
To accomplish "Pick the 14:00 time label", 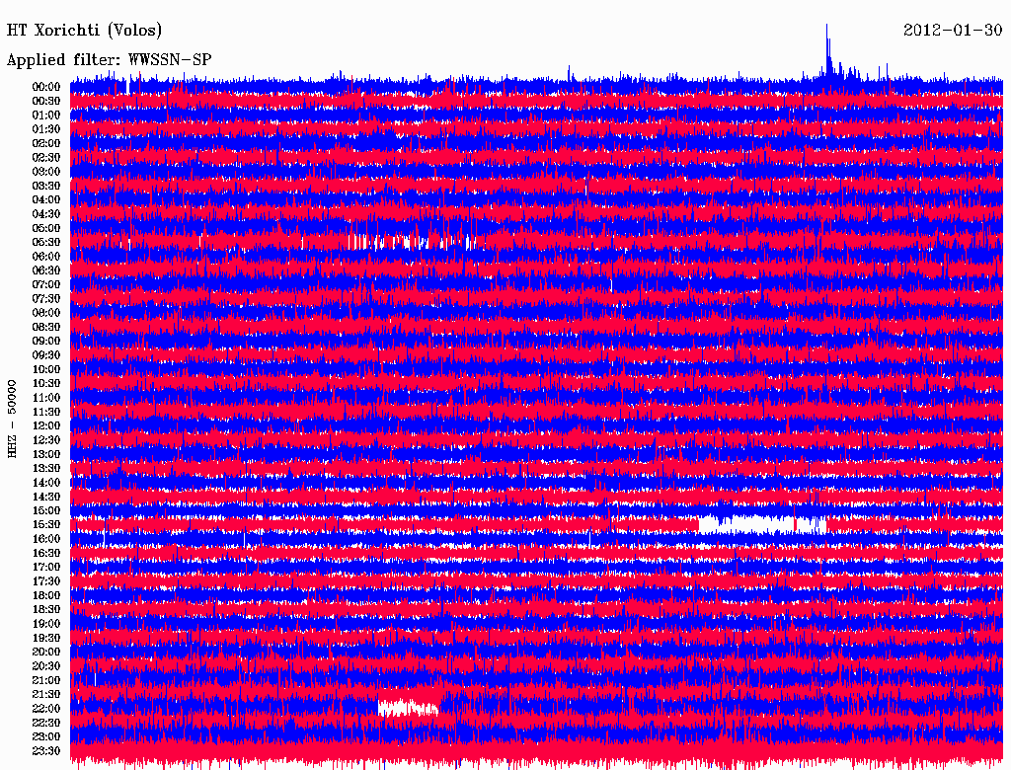I will tap(46, 483).
